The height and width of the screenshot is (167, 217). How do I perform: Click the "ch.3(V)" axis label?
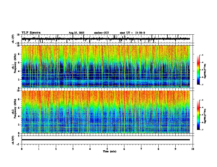coord(13,140)
